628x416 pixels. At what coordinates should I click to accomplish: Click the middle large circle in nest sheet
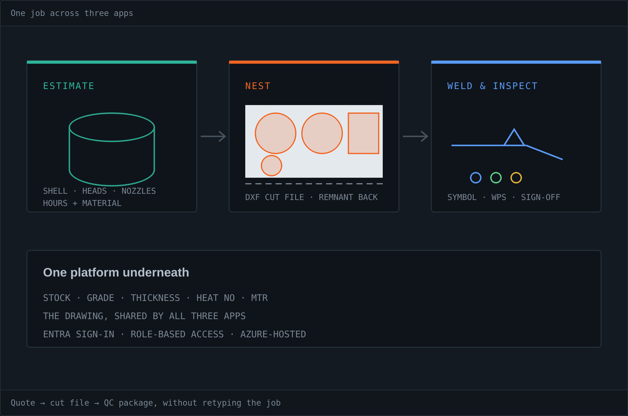pos(322,133)
